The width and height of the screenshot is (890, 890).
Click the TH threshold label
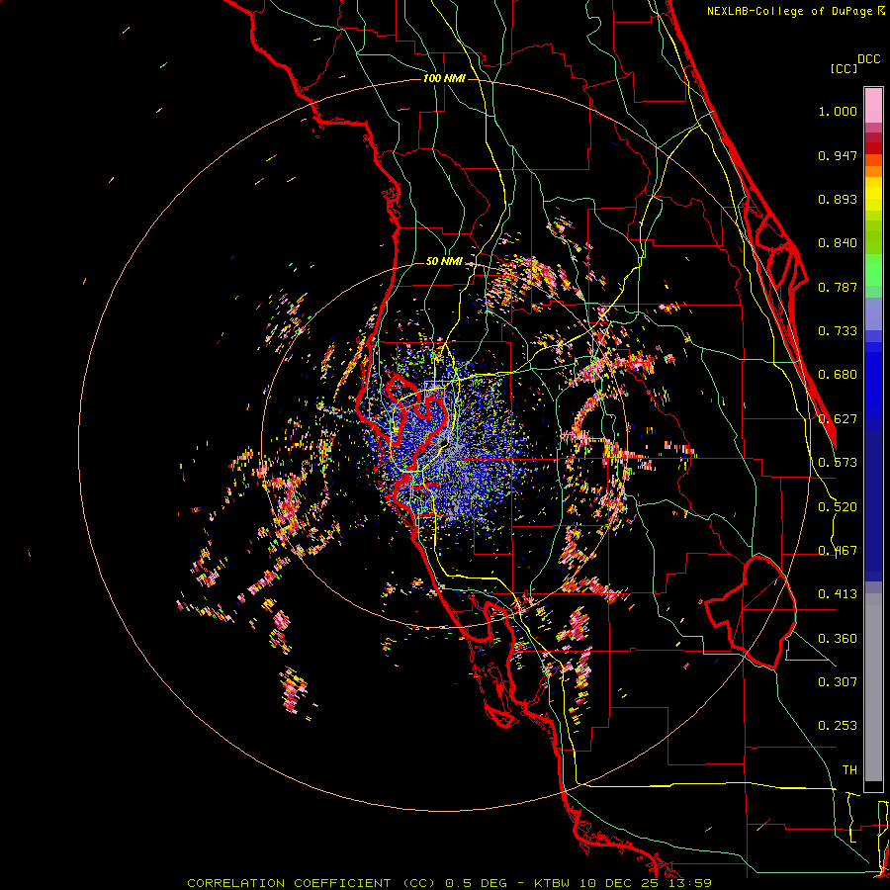pos(849,770)
